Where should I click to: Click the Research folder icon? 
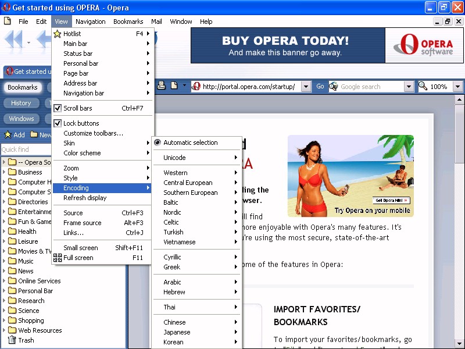pos(12,301)
